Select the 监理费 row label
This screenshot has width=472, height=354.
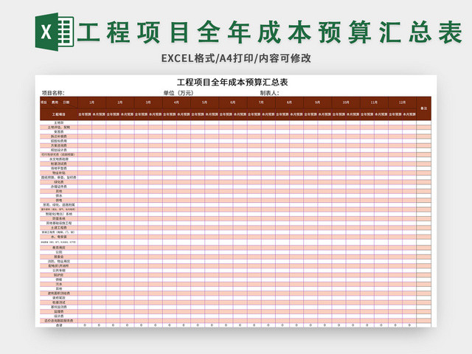pos(59,311)
